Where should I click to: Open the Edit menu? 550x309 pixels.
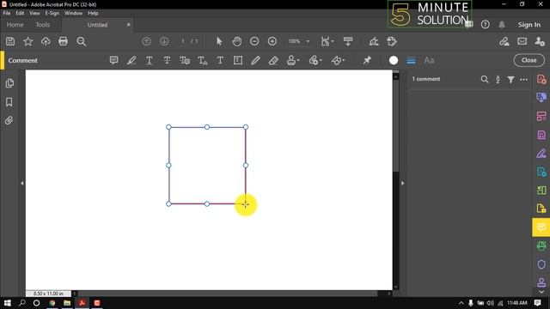pos(20,13)
